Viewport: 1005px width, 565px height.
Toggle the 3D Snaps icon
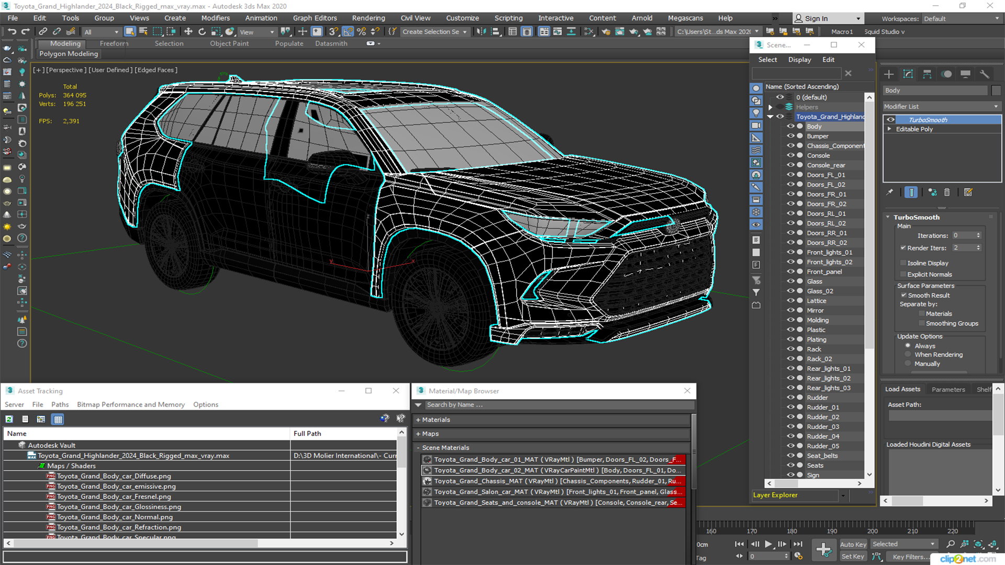(x=333, y=32)
